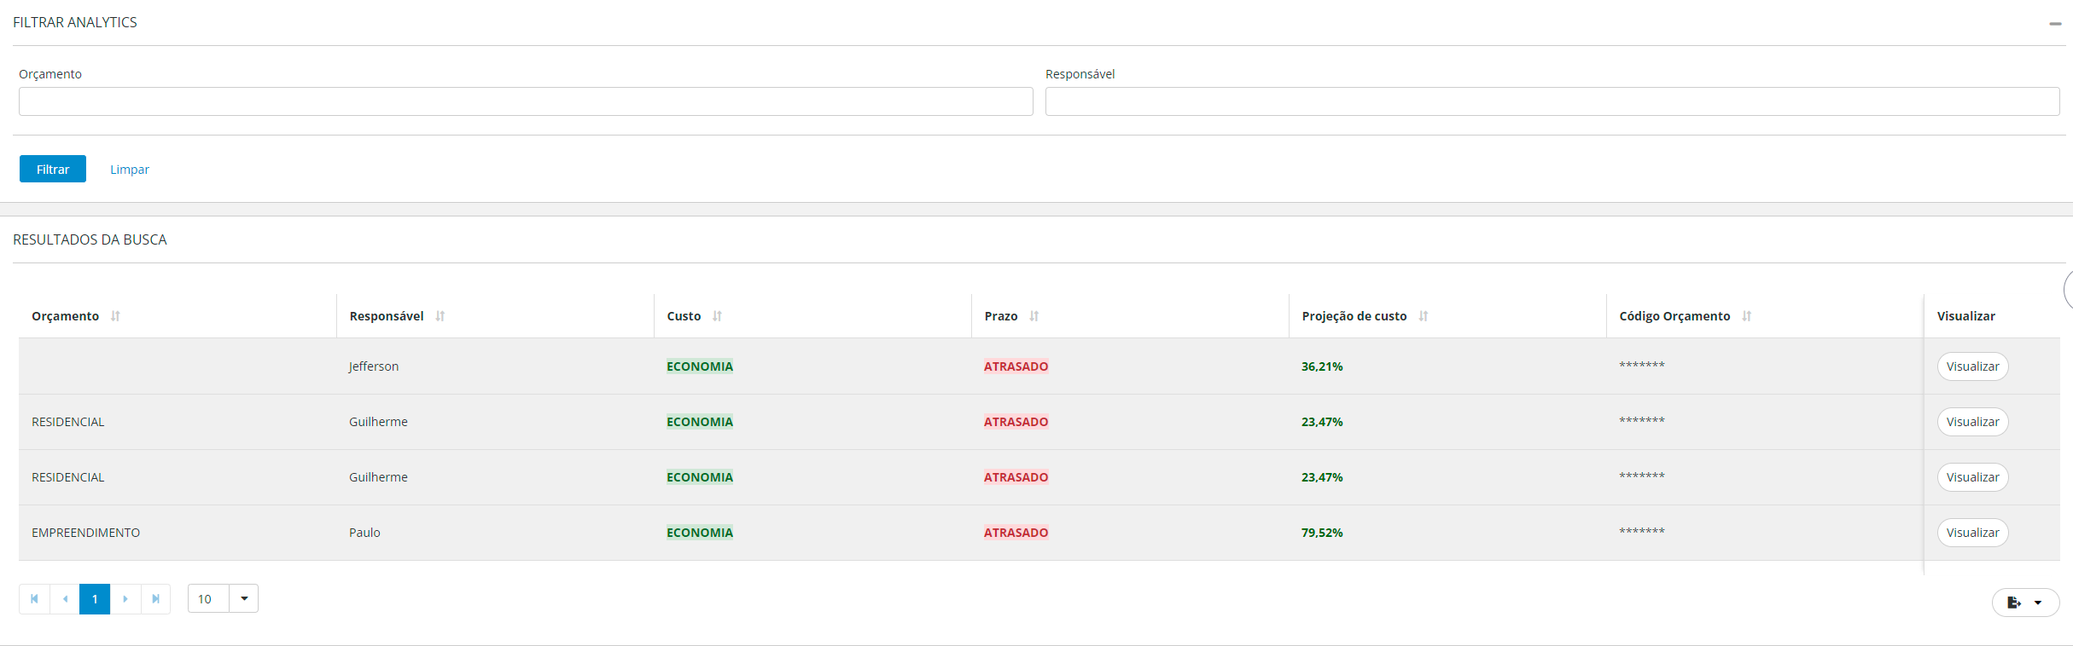This screenshot has width=2073, height=646.
Task: Open the export options dropdown
Action: pyautogui.click(x=2025, y=603)
